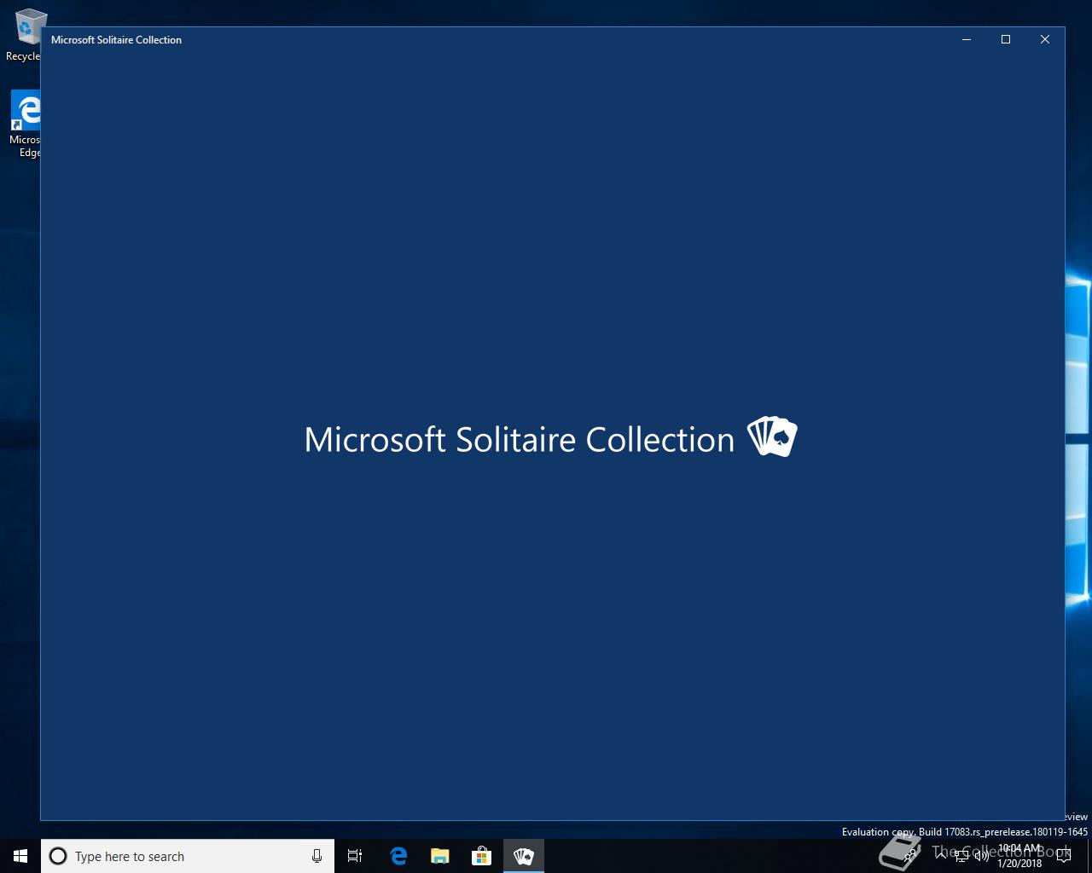Minimize the Microsoft Solitaire Collection window

point(967,39)
